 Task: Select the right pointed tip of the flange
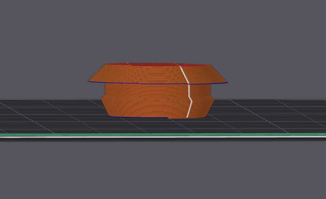[x=226, y=82]
